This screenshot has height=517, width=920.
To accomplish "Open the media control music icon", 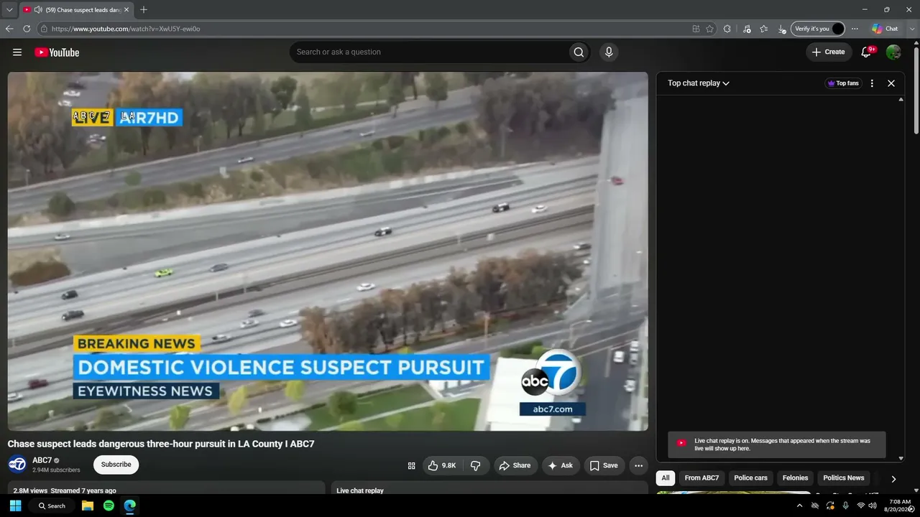I will click(747, 29).
